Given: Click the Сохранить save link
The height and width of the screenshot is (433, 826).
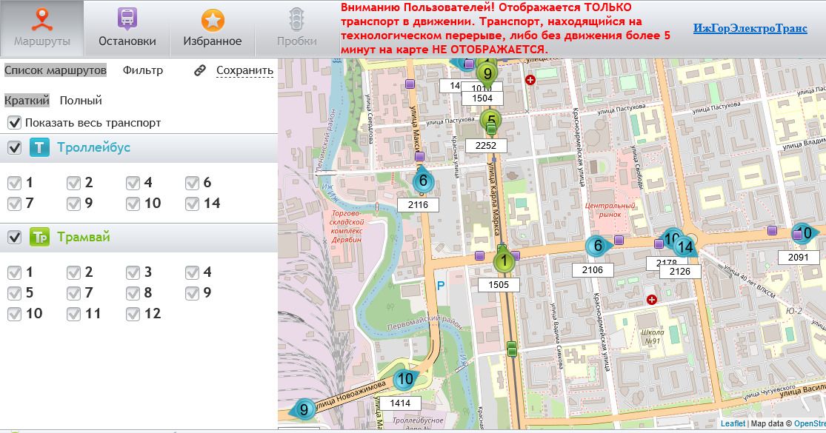Looking at the screenshot, I should [x=244, y=70].
